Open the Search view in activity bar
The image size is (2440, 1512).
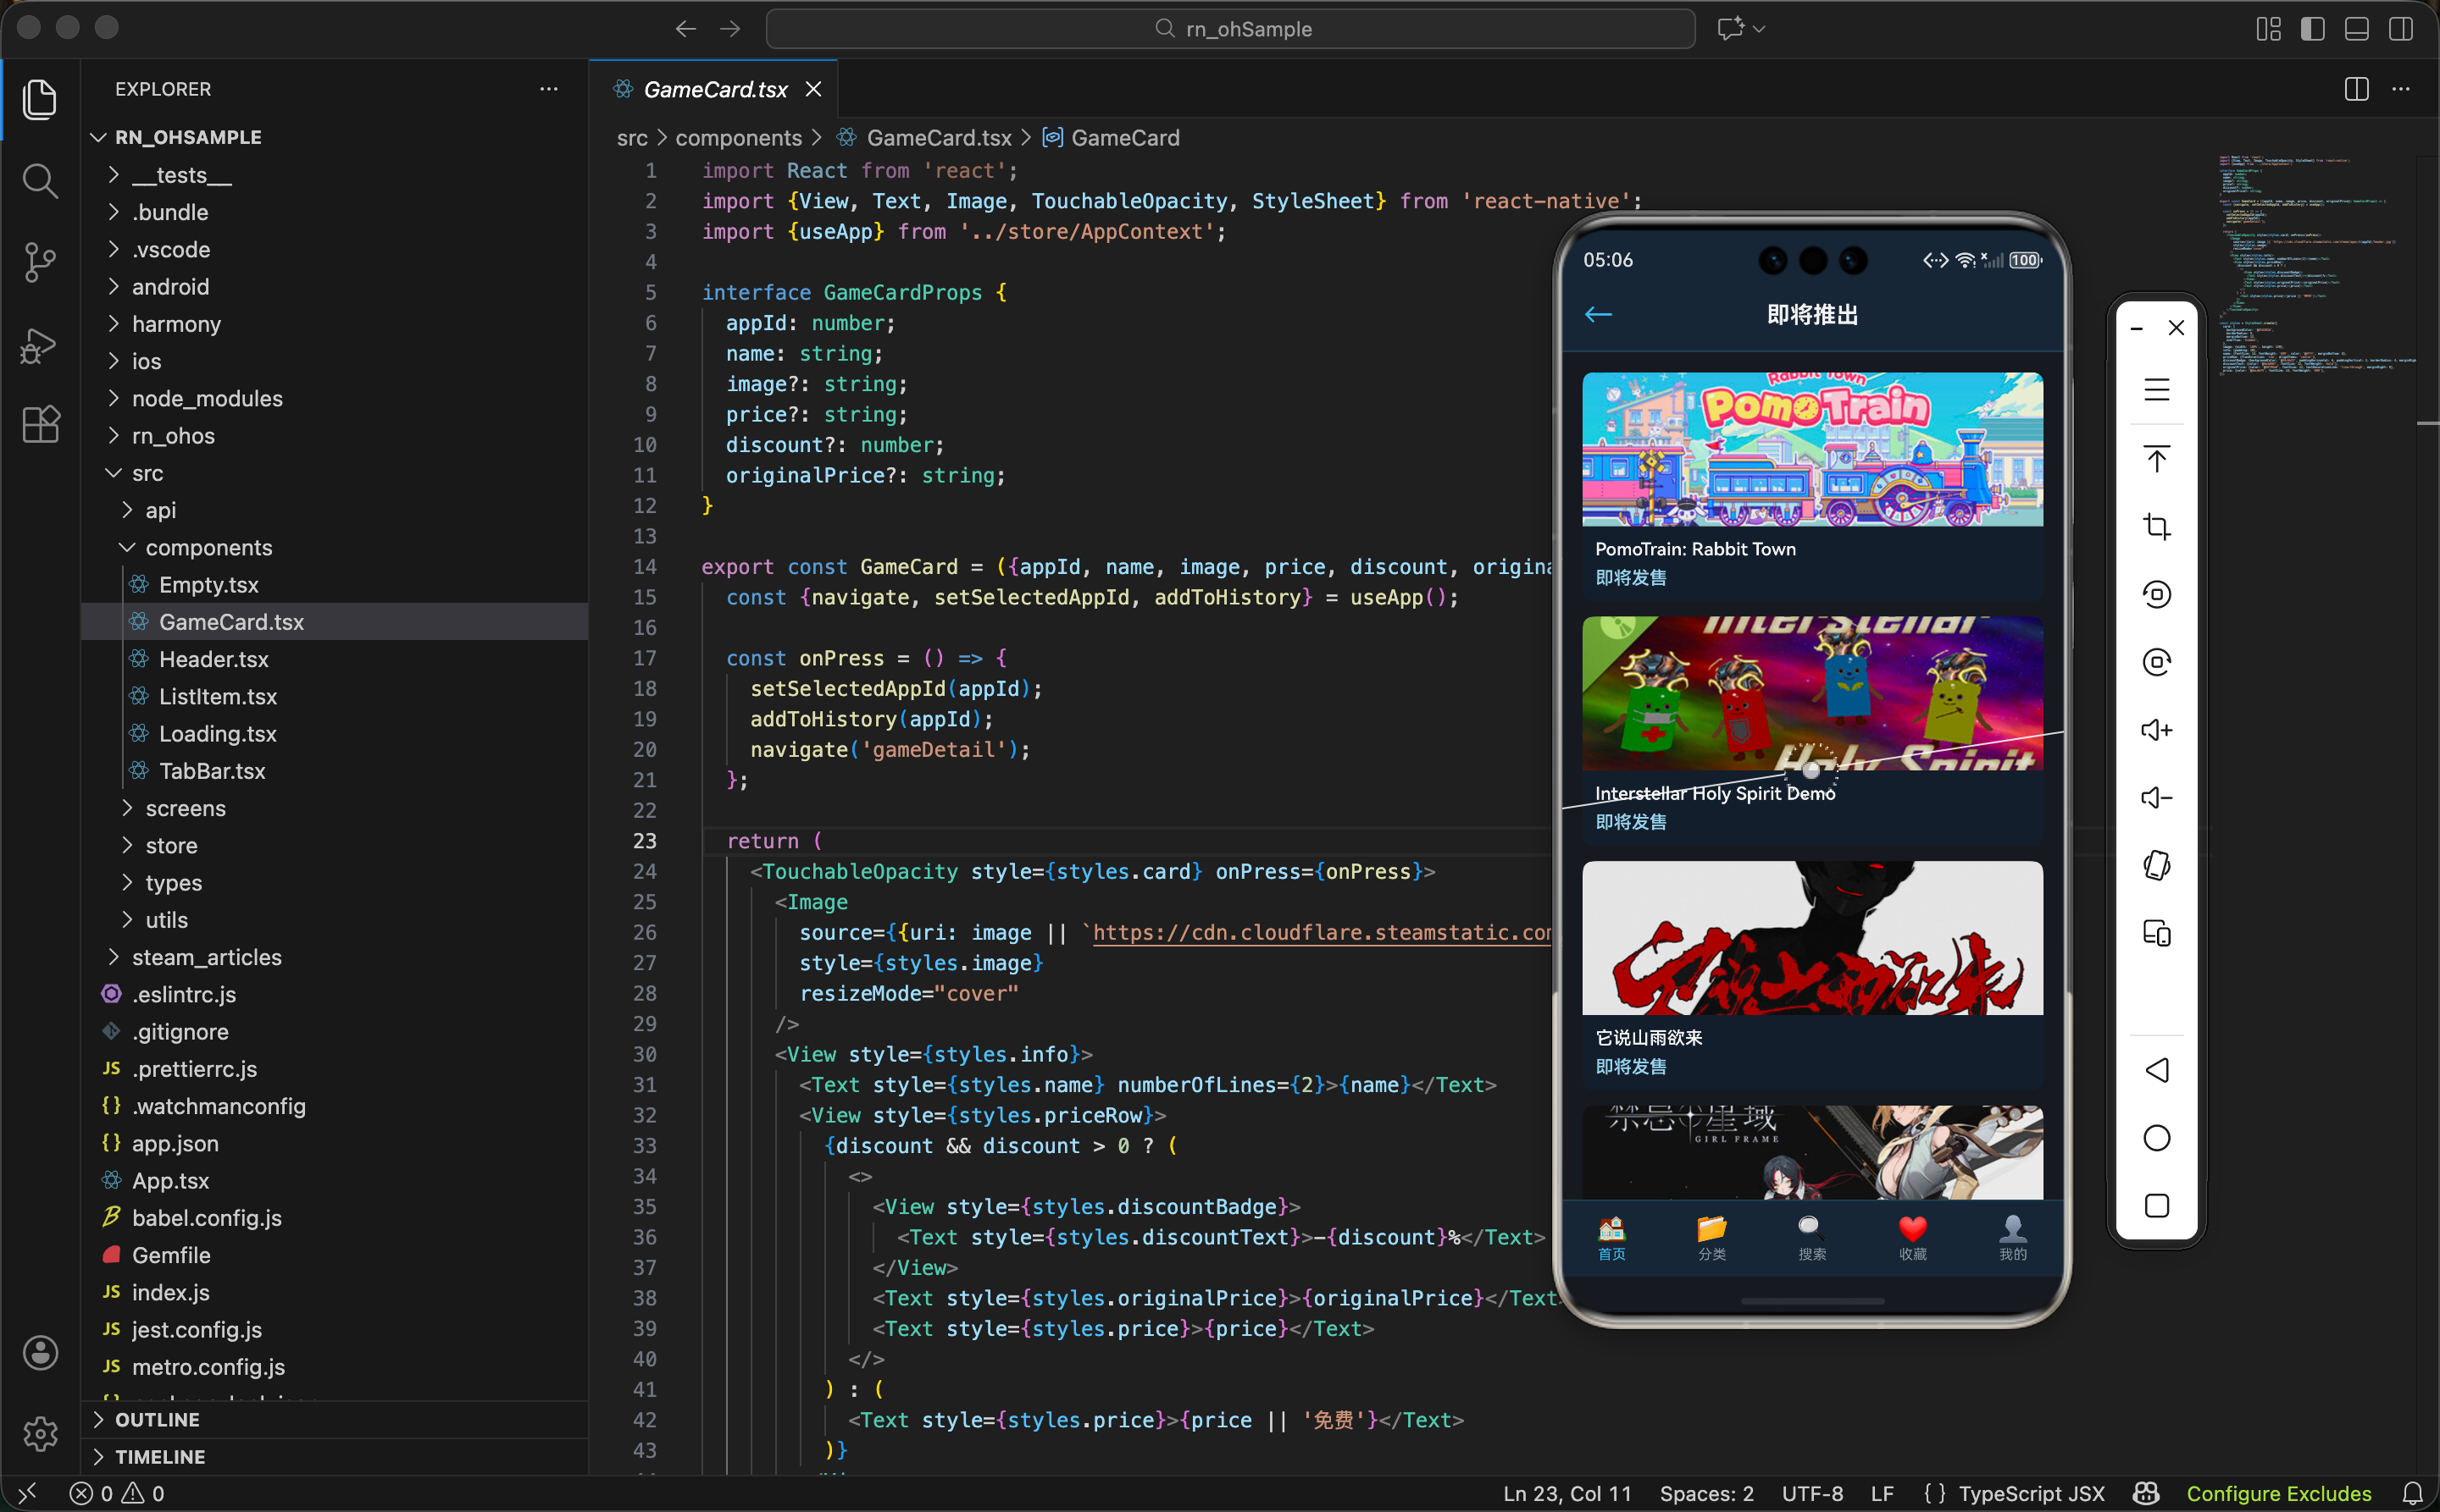[39, 181]
